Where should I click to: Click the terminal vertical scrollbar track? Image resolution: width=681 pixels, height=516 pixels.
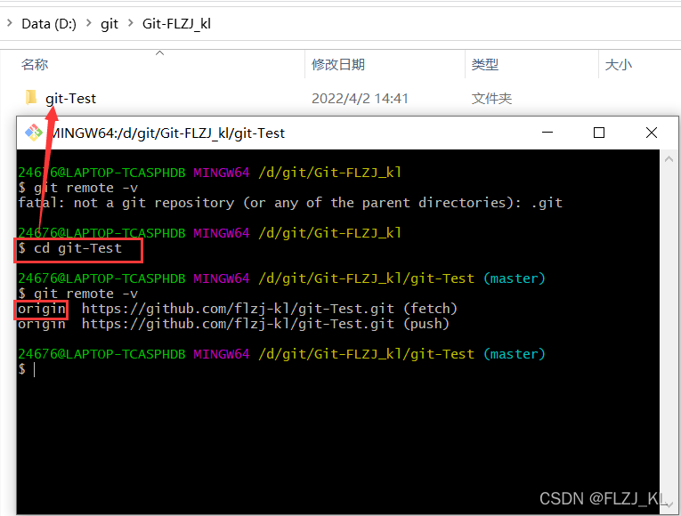point(669,332)
